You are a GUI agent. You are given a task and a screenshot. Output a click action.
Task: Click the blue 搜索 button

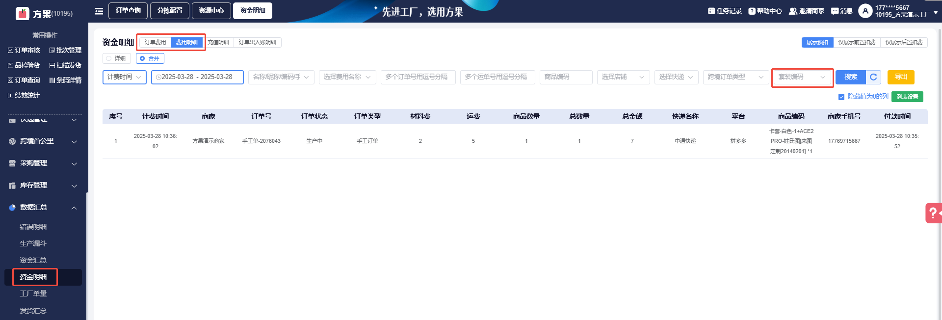[x=851, y=77]
